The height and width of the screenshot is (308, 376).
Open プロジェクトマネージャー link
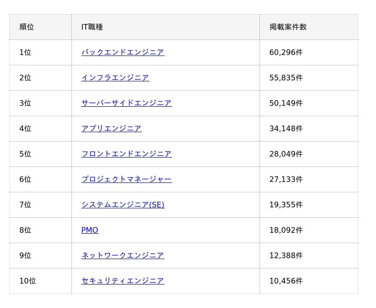click(x=126, y=179)
